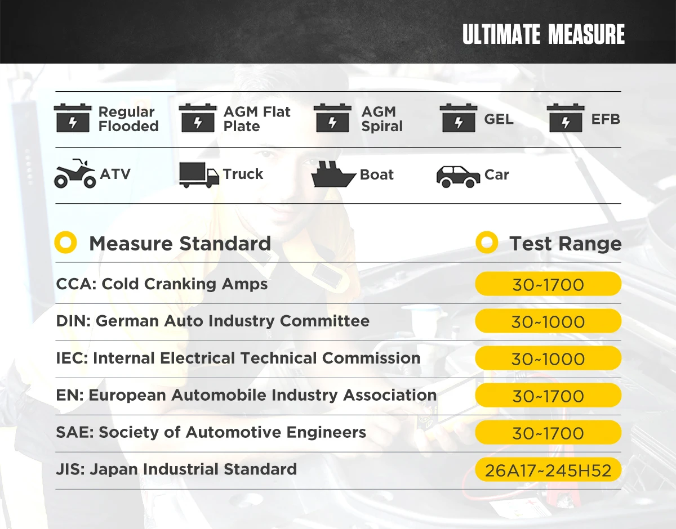Select the AGM Flat Plate battery icon
676x529 pixels.
click(198, 119)
